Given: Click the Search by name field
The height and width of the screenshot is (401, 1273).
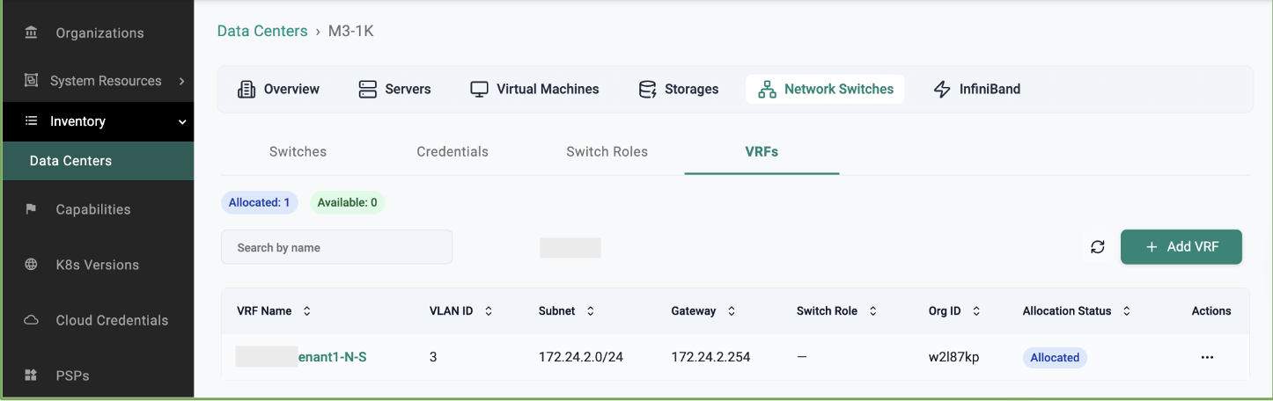Looking at the screenshot, I should [336, 248].
